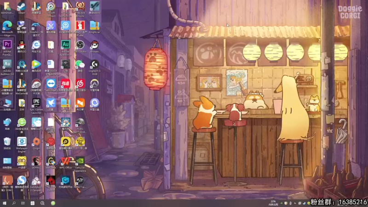Screen dimensions: 368x207
Task: Launch the Origin shortcut
Action: [36, 144]
